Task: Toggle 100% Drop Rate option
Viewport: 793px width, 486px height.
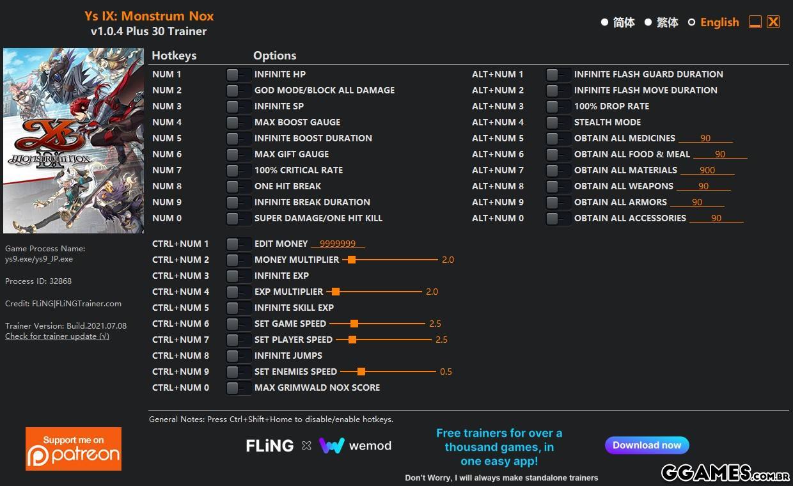Action: click(558, 106)
